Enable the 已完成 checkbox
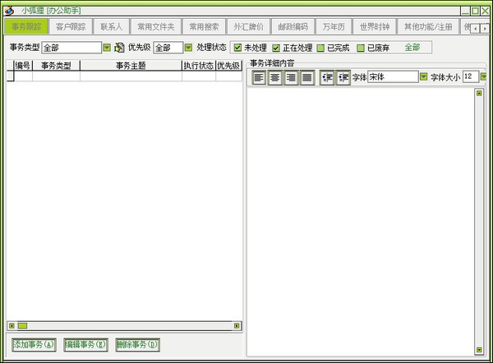 click(321, 48)
